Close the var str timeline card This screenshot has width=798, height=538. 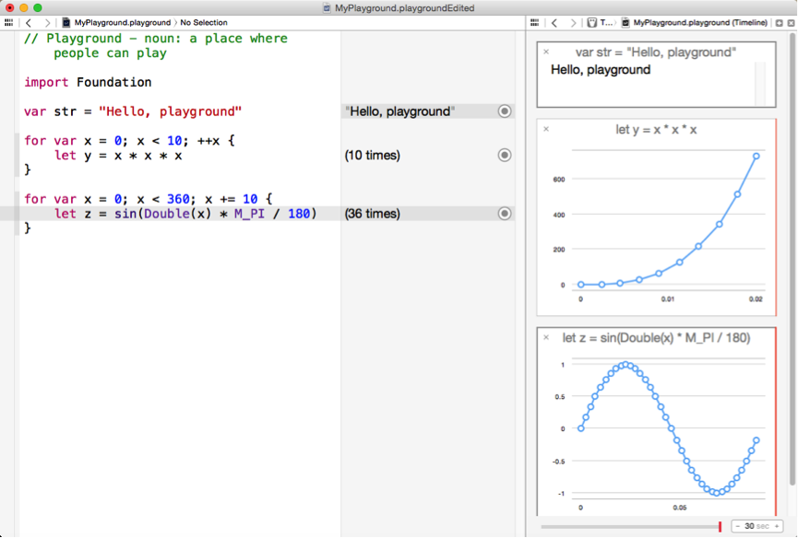click(546, 52)
